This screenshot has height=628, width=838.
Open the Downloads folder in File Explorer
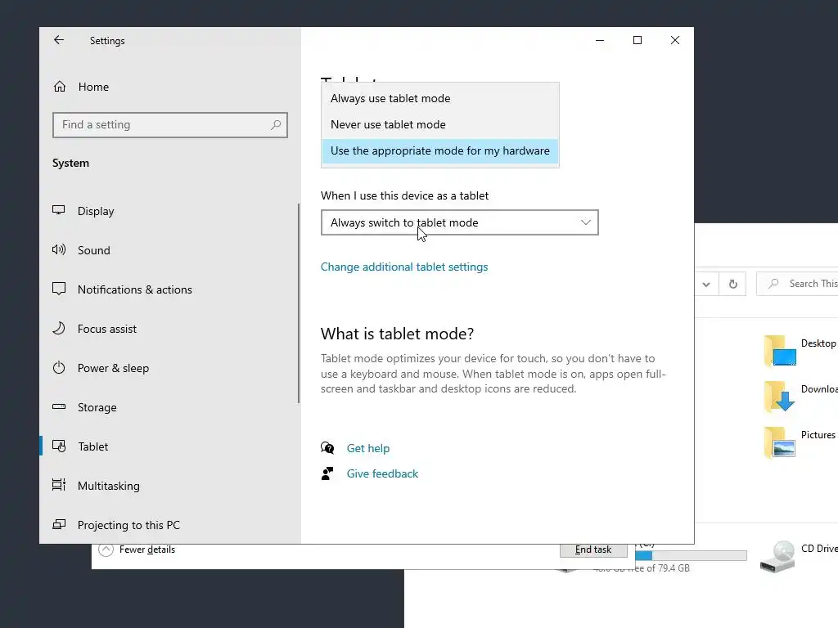pos(800,396)
